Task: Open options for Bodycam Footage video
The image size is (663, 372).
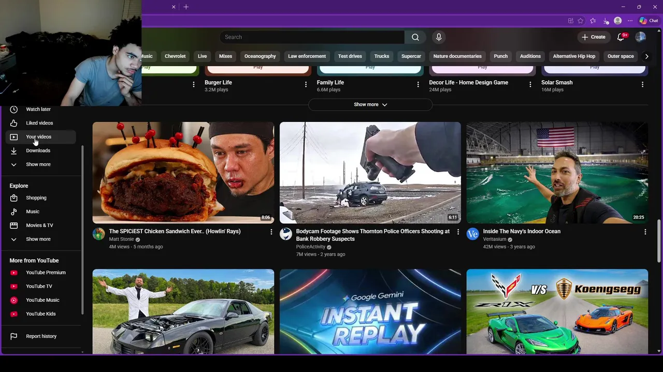Action: tap(458, 232)
